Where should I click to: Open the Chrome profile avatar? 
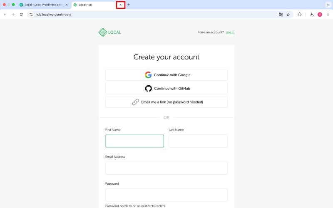click(x=320, y=15)
